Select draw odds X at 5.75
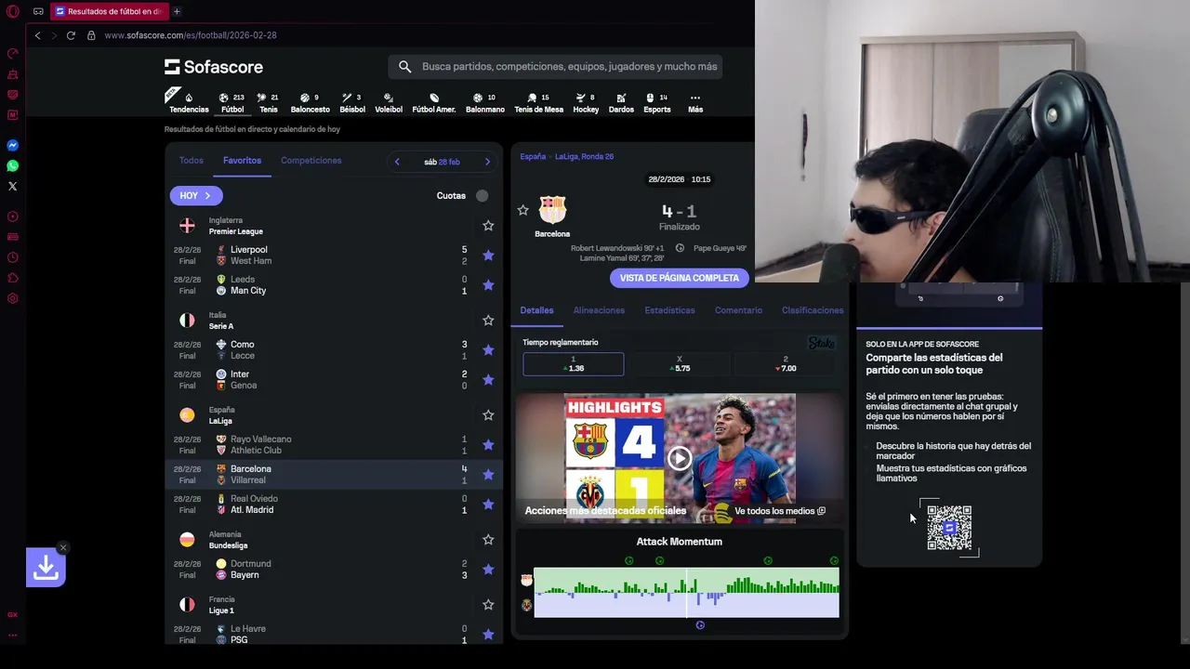The width and height of the screenshot is (1190, 669). tap(680, 364)
